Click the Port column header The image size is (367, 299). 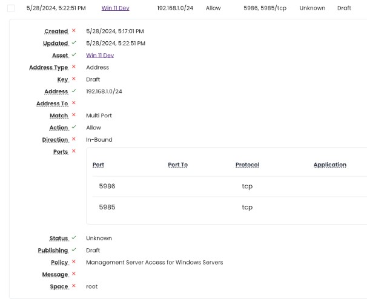tap(98, 165)
